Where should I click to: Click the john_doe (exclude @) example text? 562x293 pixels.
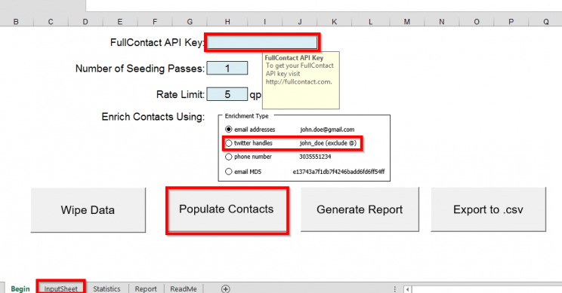[328, 143]
